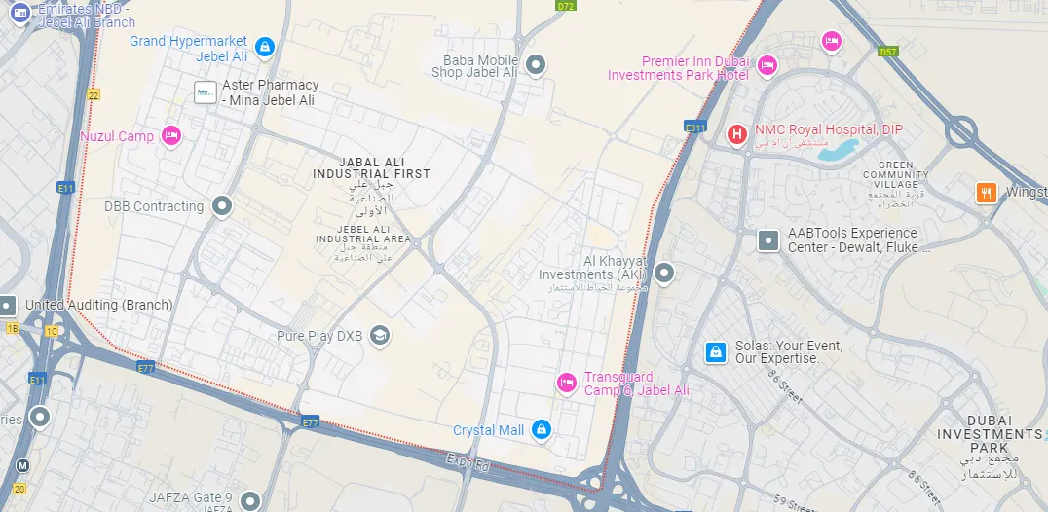The image size is (1048, 512).
Task: Select the Baba Mobile Shop pin
Action: (536, 65)
